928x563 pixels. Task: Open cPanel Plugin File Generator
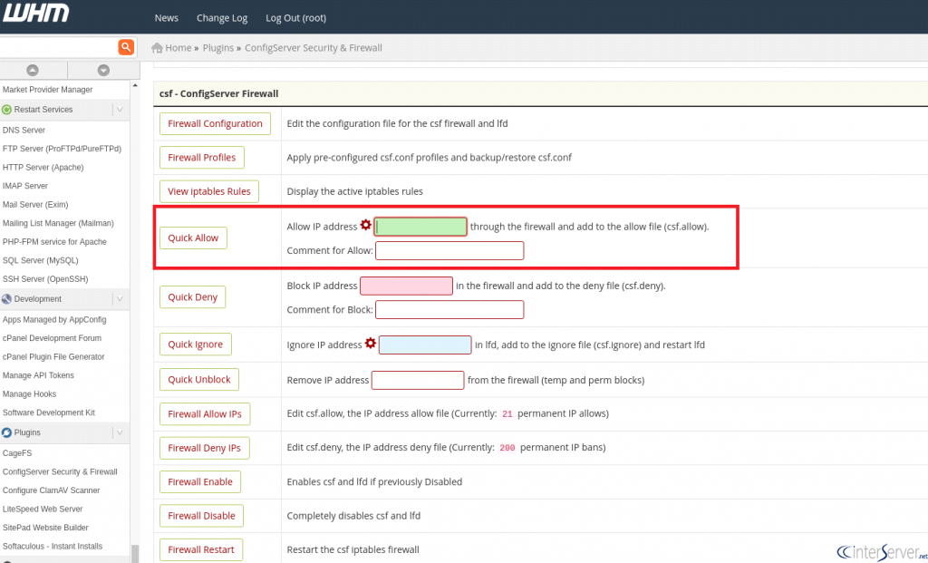[x=53, y=357]
